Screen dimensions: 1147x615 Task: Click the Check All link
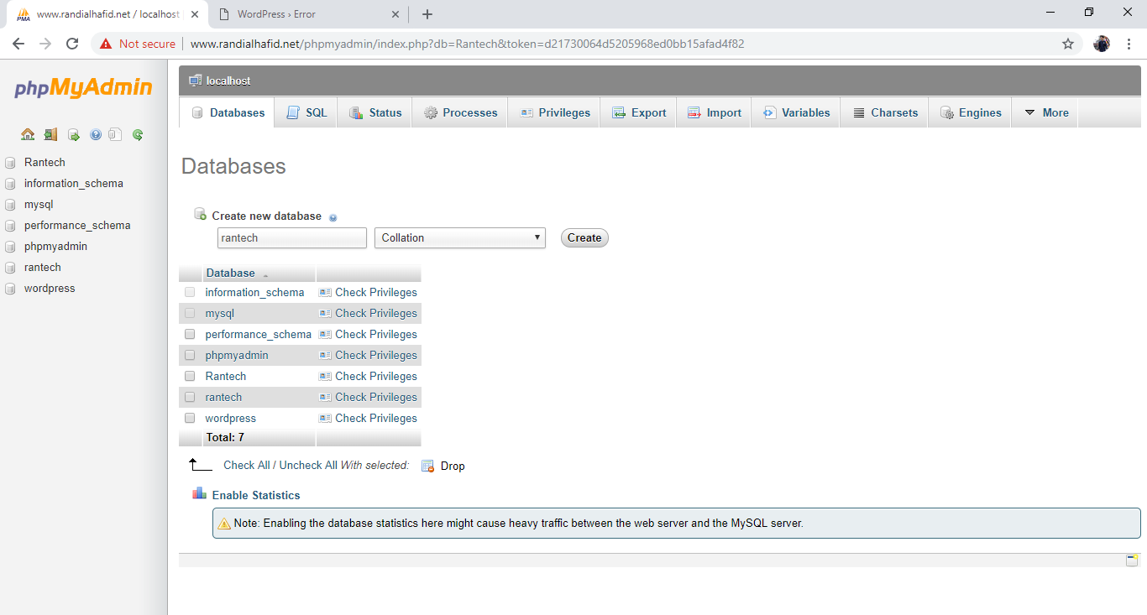point(247,465)
